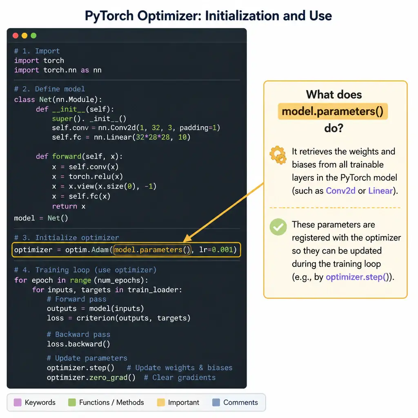Click the orange gear icon in info card
This screenshot has height=418, width=418.
278,155
